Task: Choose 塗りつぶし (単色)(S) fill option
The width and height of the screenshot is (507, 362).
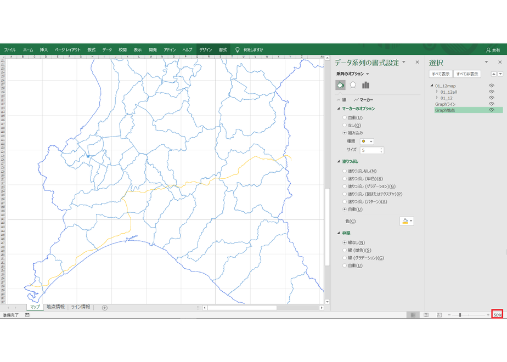Action: [363, 179]
